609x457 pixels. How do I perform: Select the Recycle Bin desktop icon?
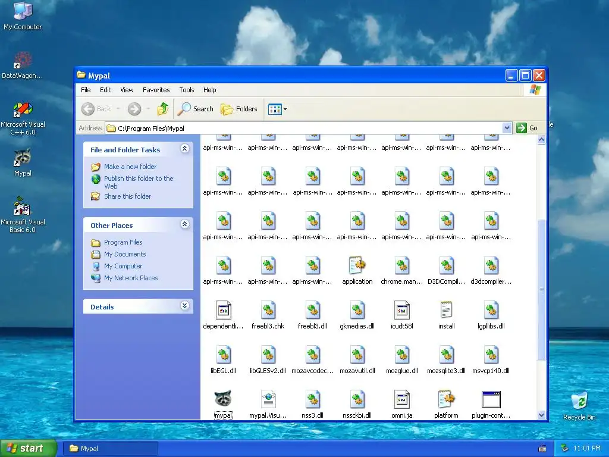[x=579, y=406]
